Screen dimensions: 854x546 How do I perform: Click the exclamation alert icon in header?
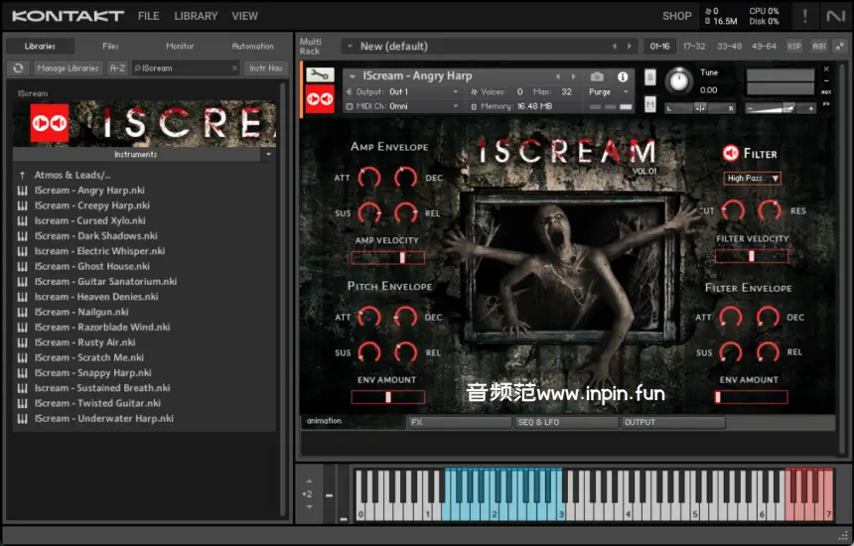point(804,16)
